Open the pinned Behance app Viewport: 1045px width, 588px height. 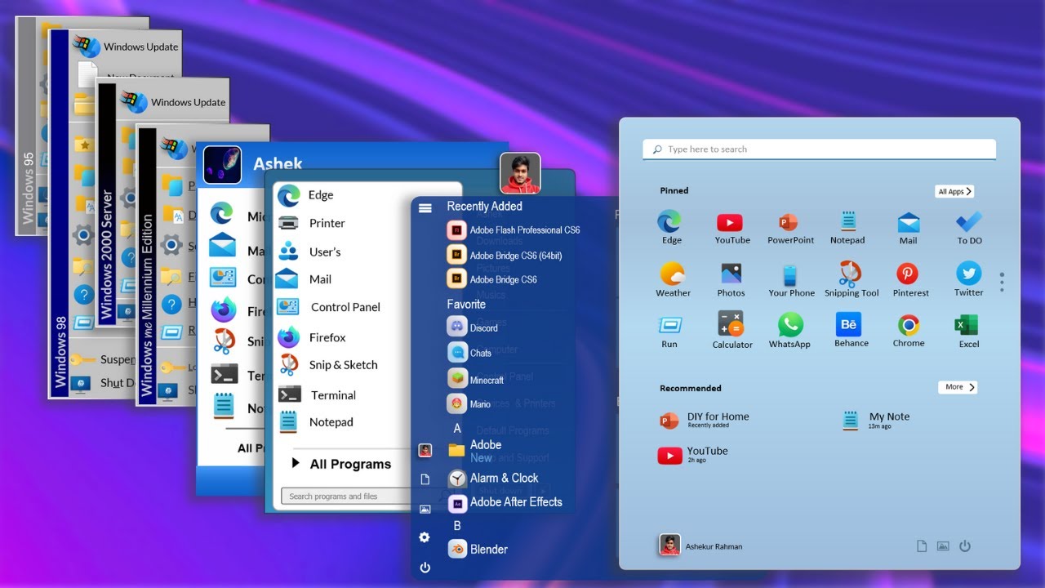pyautogui.click(x=851, y=331)
